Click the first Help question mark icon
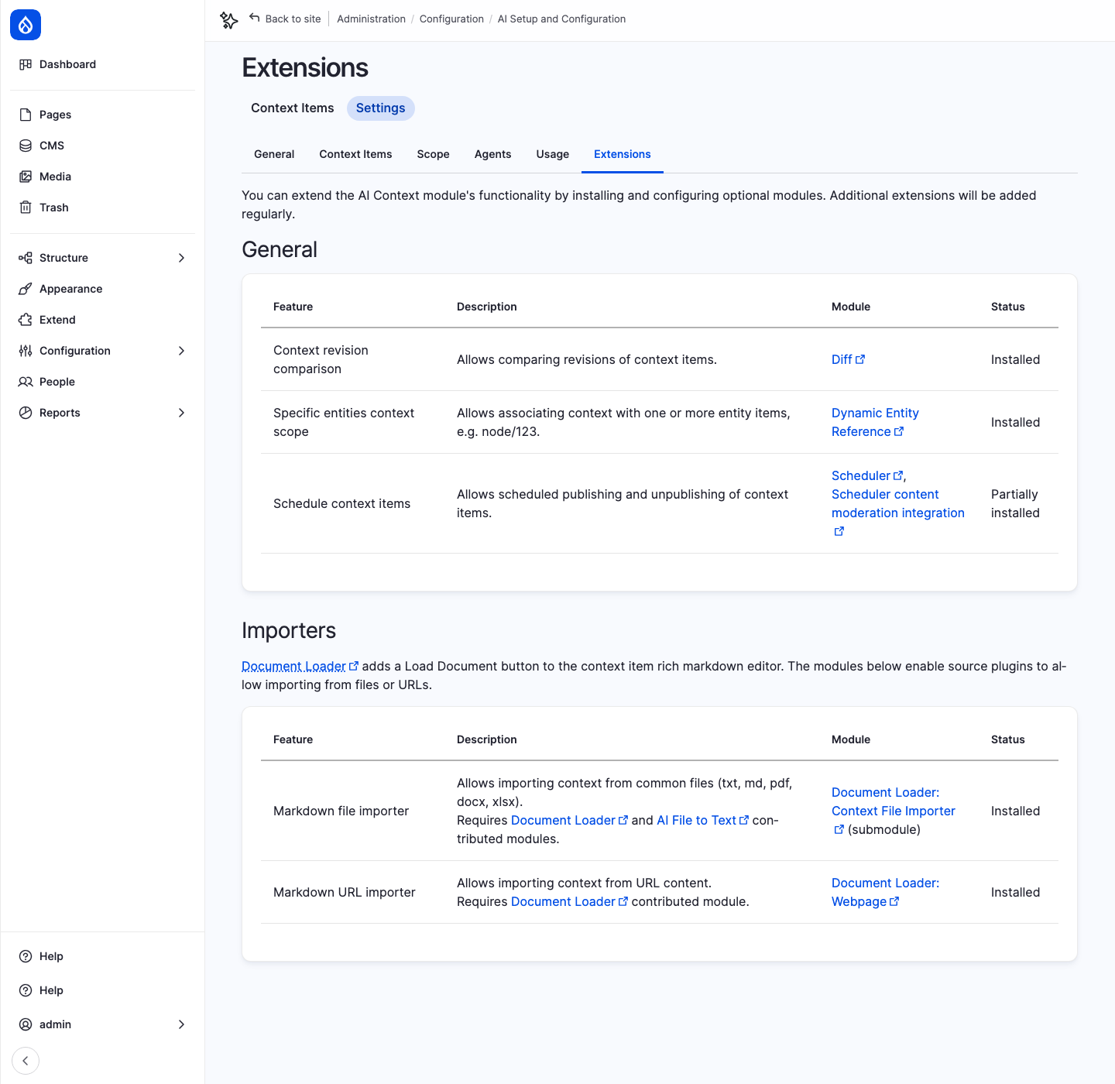1115x1084 pixels. [26, 956]
